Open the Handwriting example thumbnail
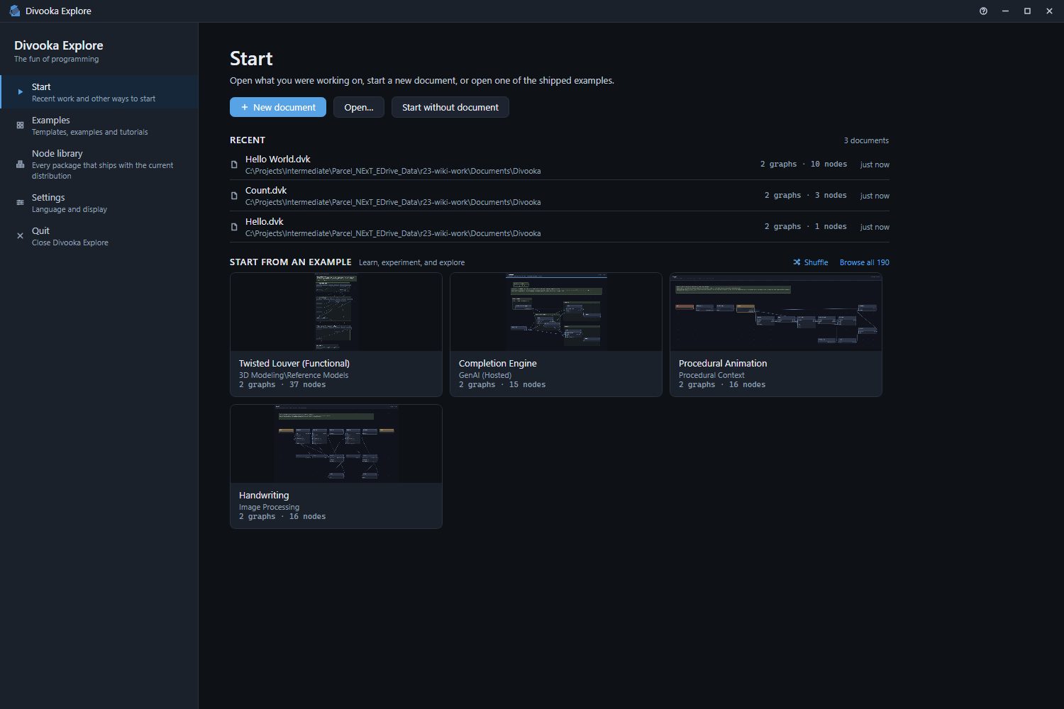The image size is (1064, 709). 336,444
